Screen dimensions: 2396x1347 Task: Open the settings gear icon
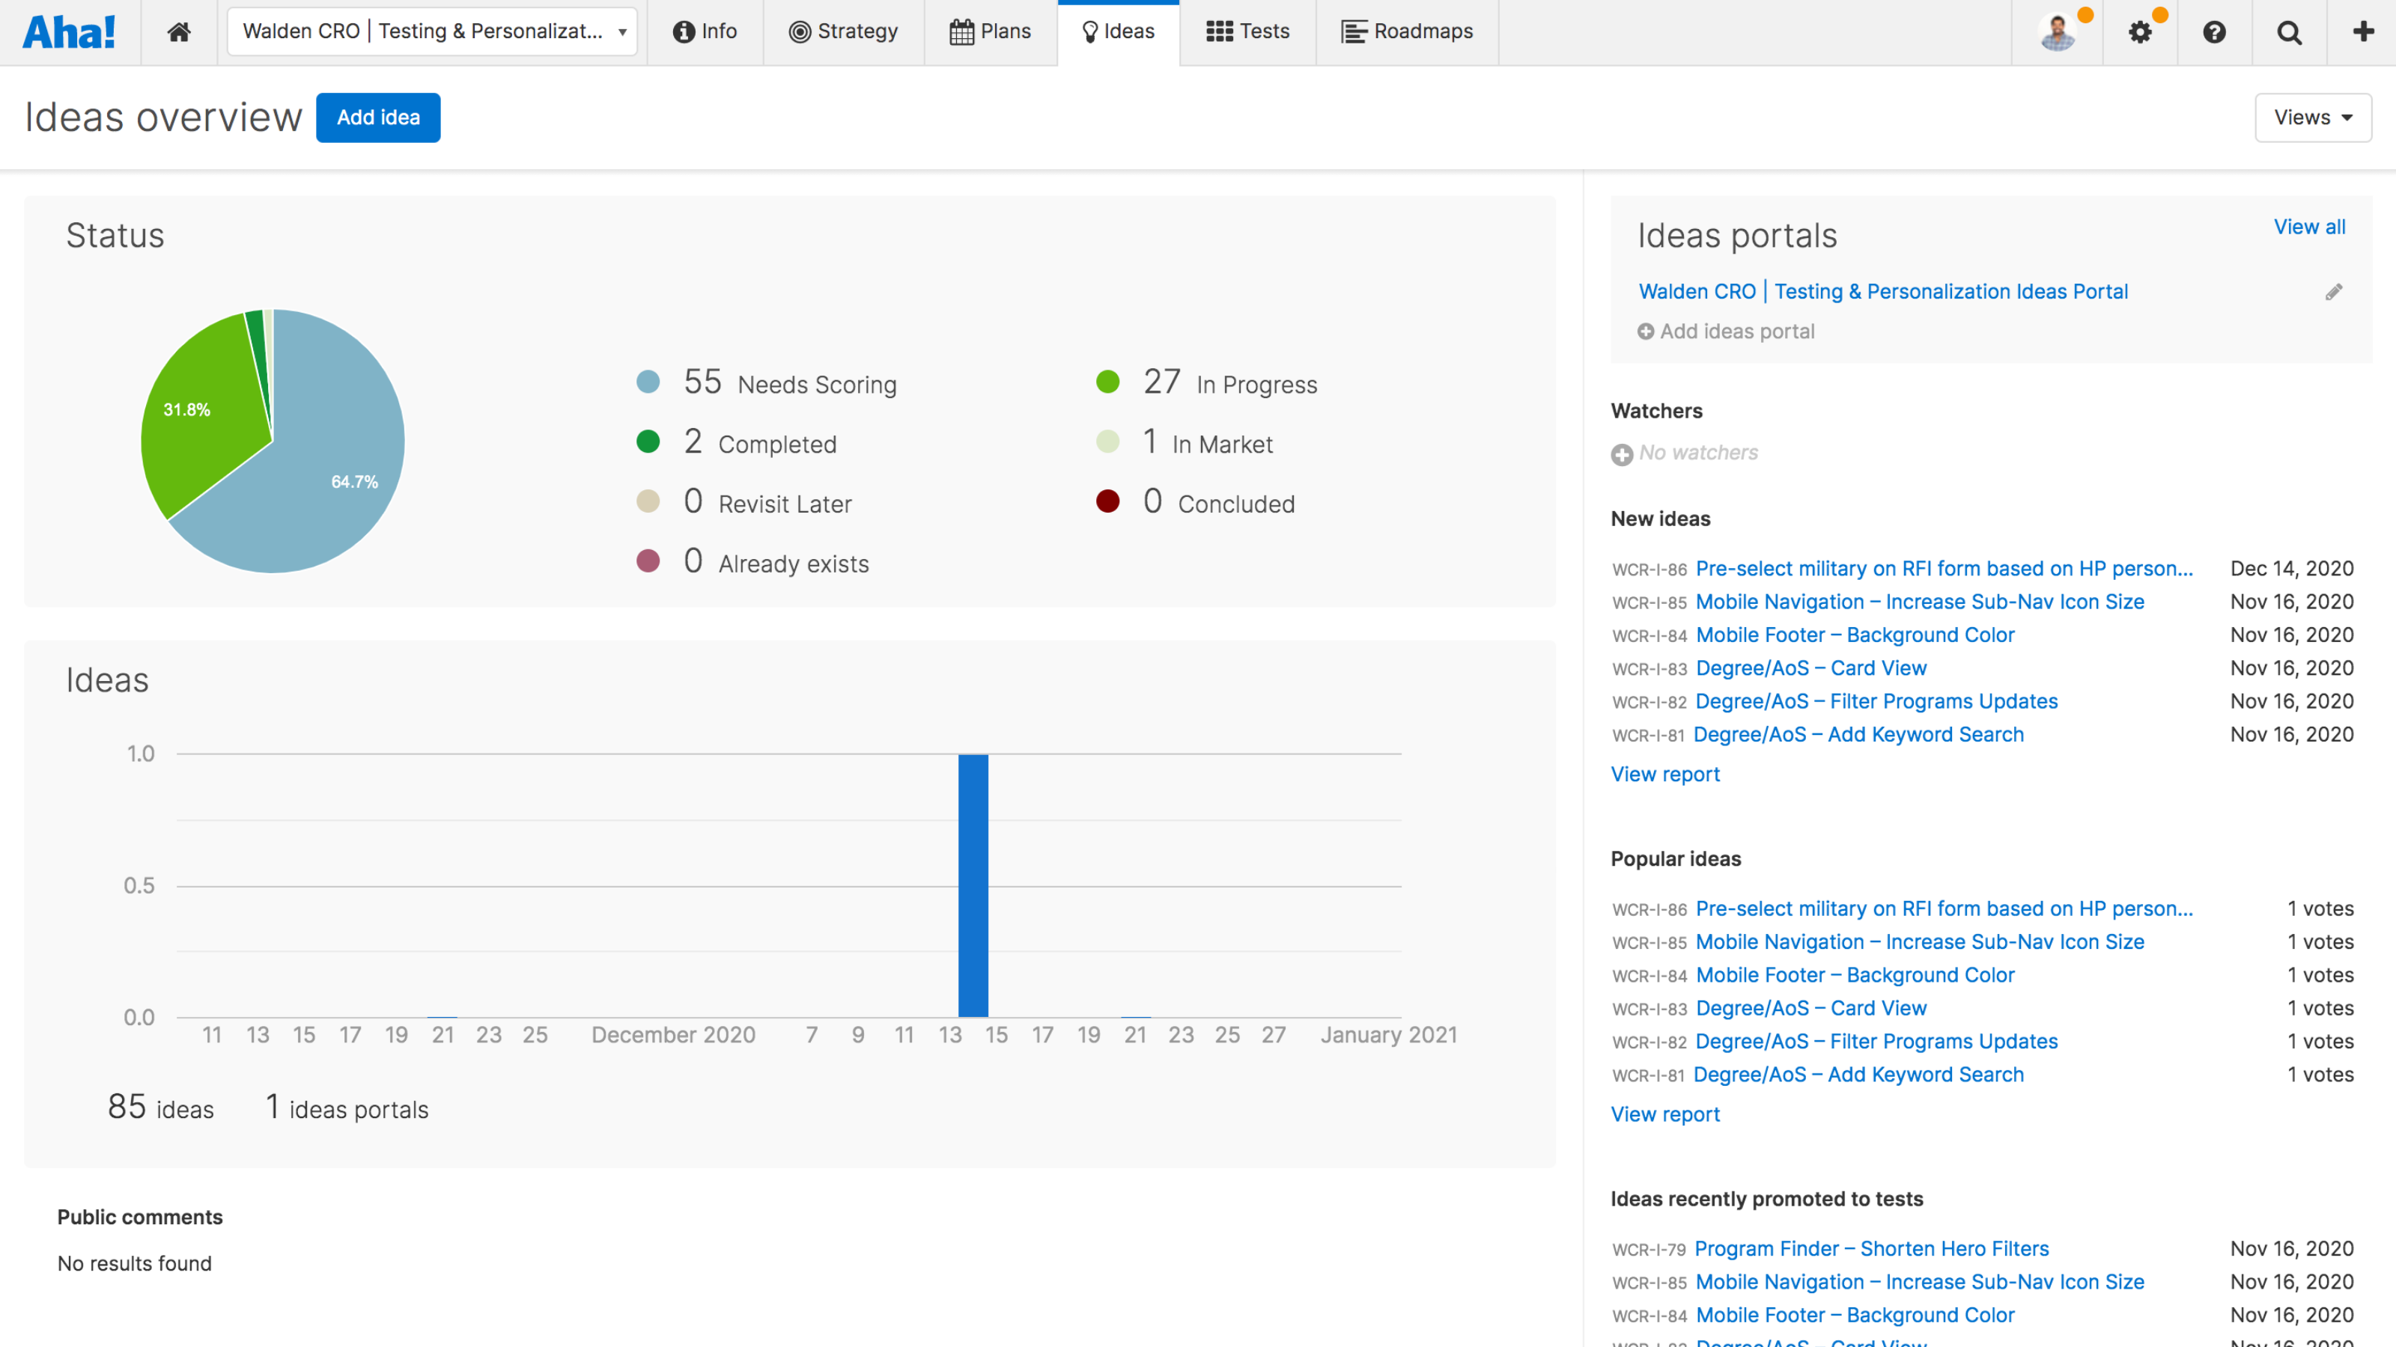2139,31
